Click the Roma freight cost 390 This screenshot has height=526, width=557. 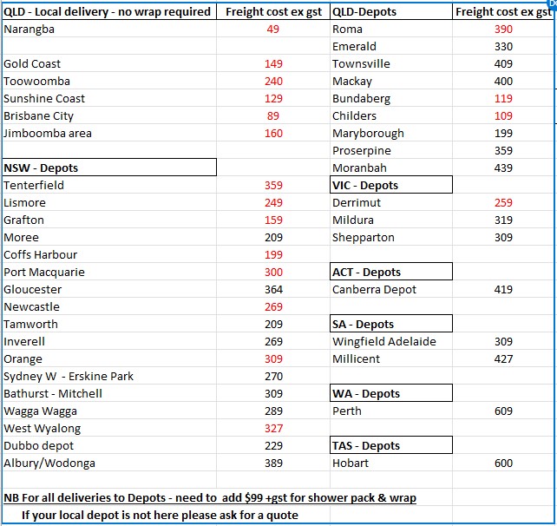point(503,29)
